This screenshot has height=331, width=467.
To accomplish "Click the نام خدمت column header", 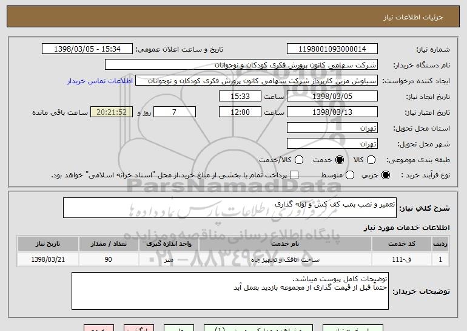I will [285, 244].
